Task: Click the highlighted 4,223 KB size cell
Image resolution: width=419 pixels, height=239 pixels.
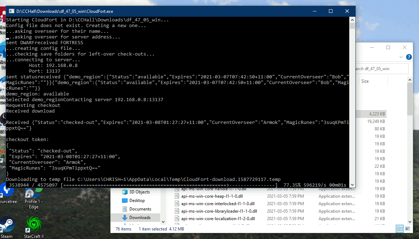Action: pos(377,114)
